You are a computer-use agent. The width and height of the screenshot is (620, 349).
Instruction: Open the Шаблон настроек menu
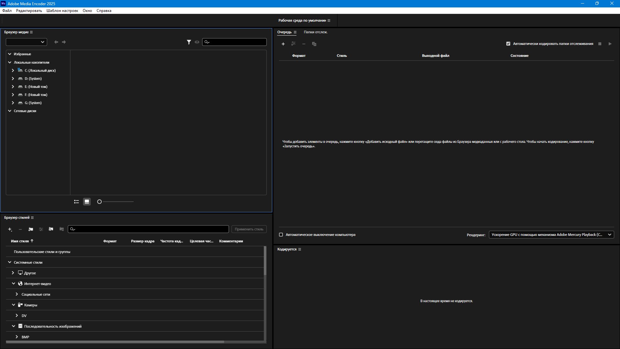[62, 11]
